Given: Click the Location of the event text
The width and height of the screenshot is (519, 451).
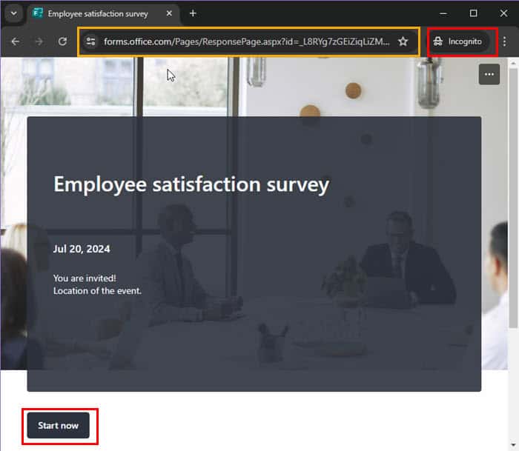Looking at the screenshot, I should [97, 290].
